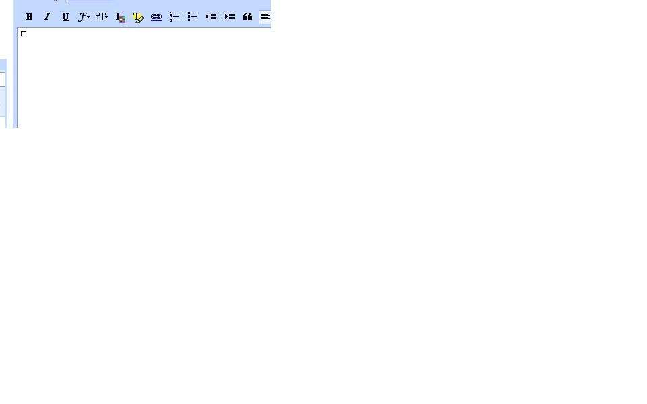
Task: Open the font family dropdown
Action: 84,17
